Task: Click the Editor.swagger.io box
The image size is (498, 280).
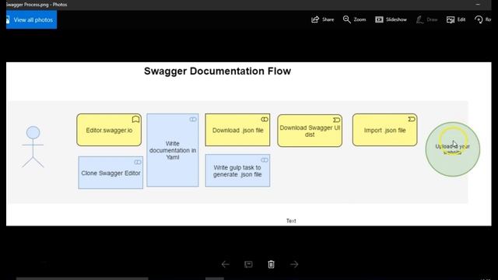Action: point(109,130)
